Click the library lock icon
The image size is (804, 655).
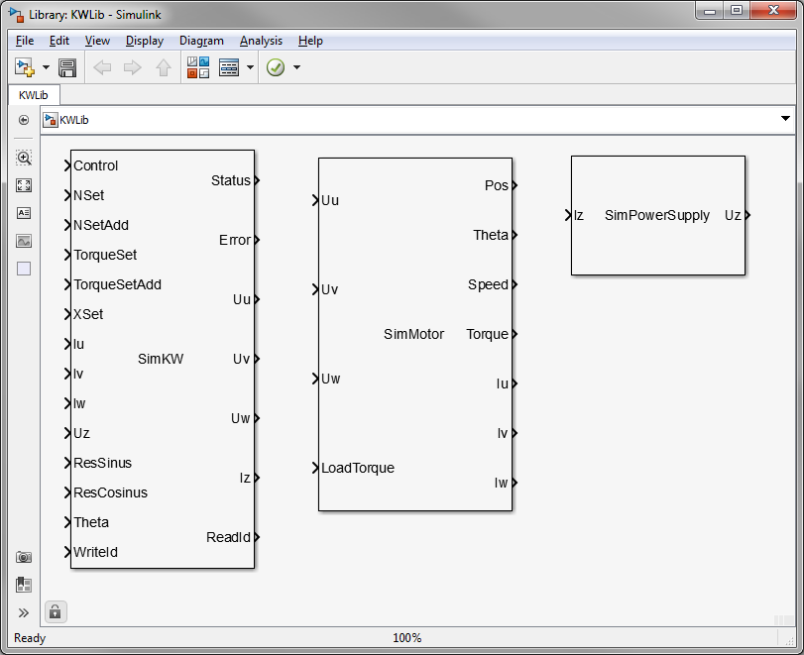(56, 612)
